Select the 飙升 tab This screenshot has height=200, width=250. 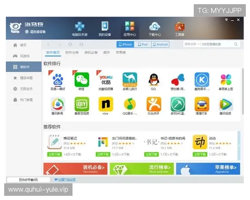(x=107, y=52)
